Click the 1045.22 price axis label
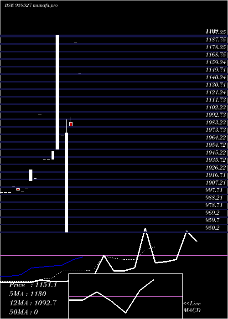The image size is (228, 319). click(216, 153)
